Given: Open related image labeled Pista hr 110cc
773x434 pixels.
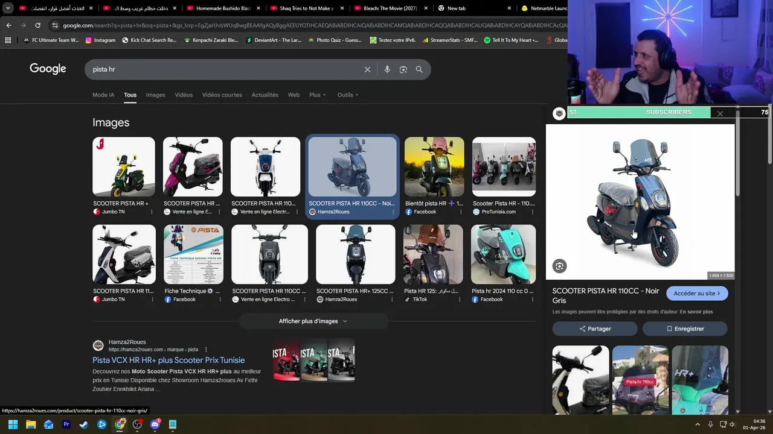Looking at the screenshot, I should [x=640, y=380].
